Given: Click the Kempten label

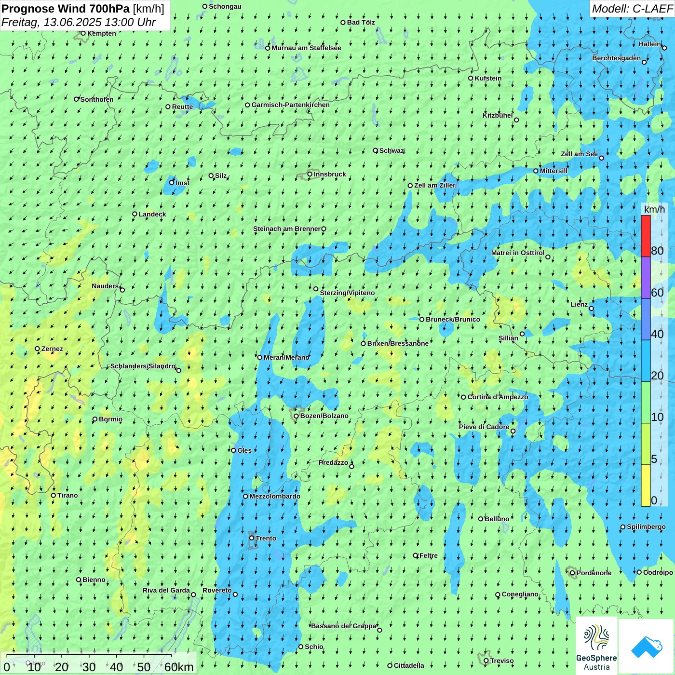Looking at the screenshot, I should [x=101, y=33].
